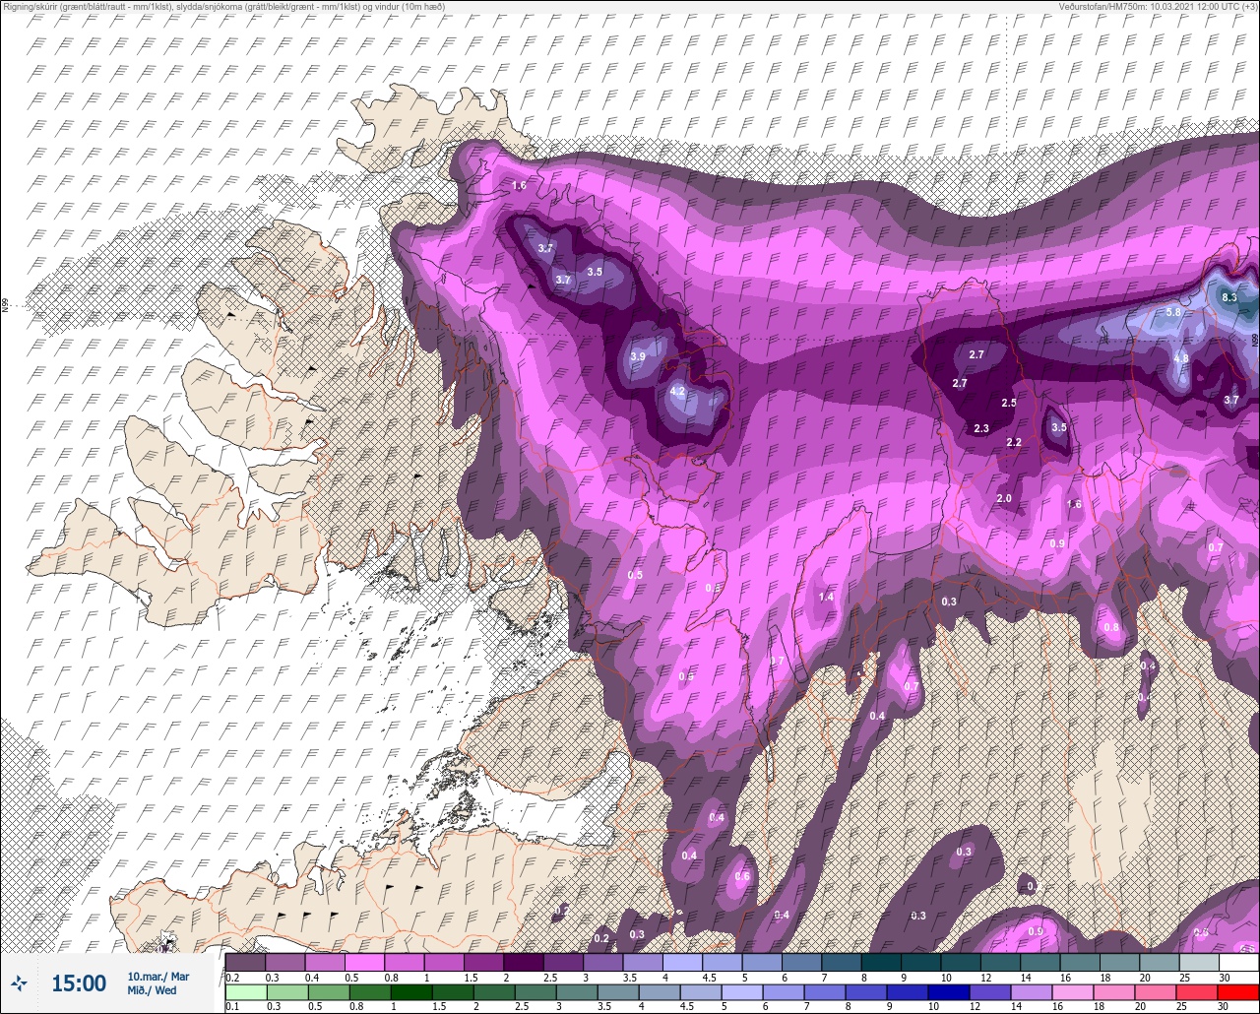
Task: Click the four-pointed star logo beside 15:00
Action: [x=20, y=982]
